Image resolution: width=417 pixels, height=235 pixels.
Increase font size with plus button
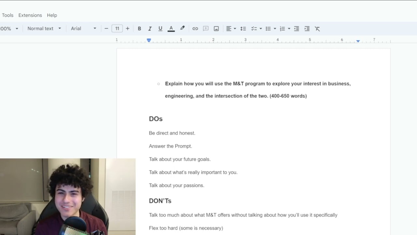tap(127, 29)
